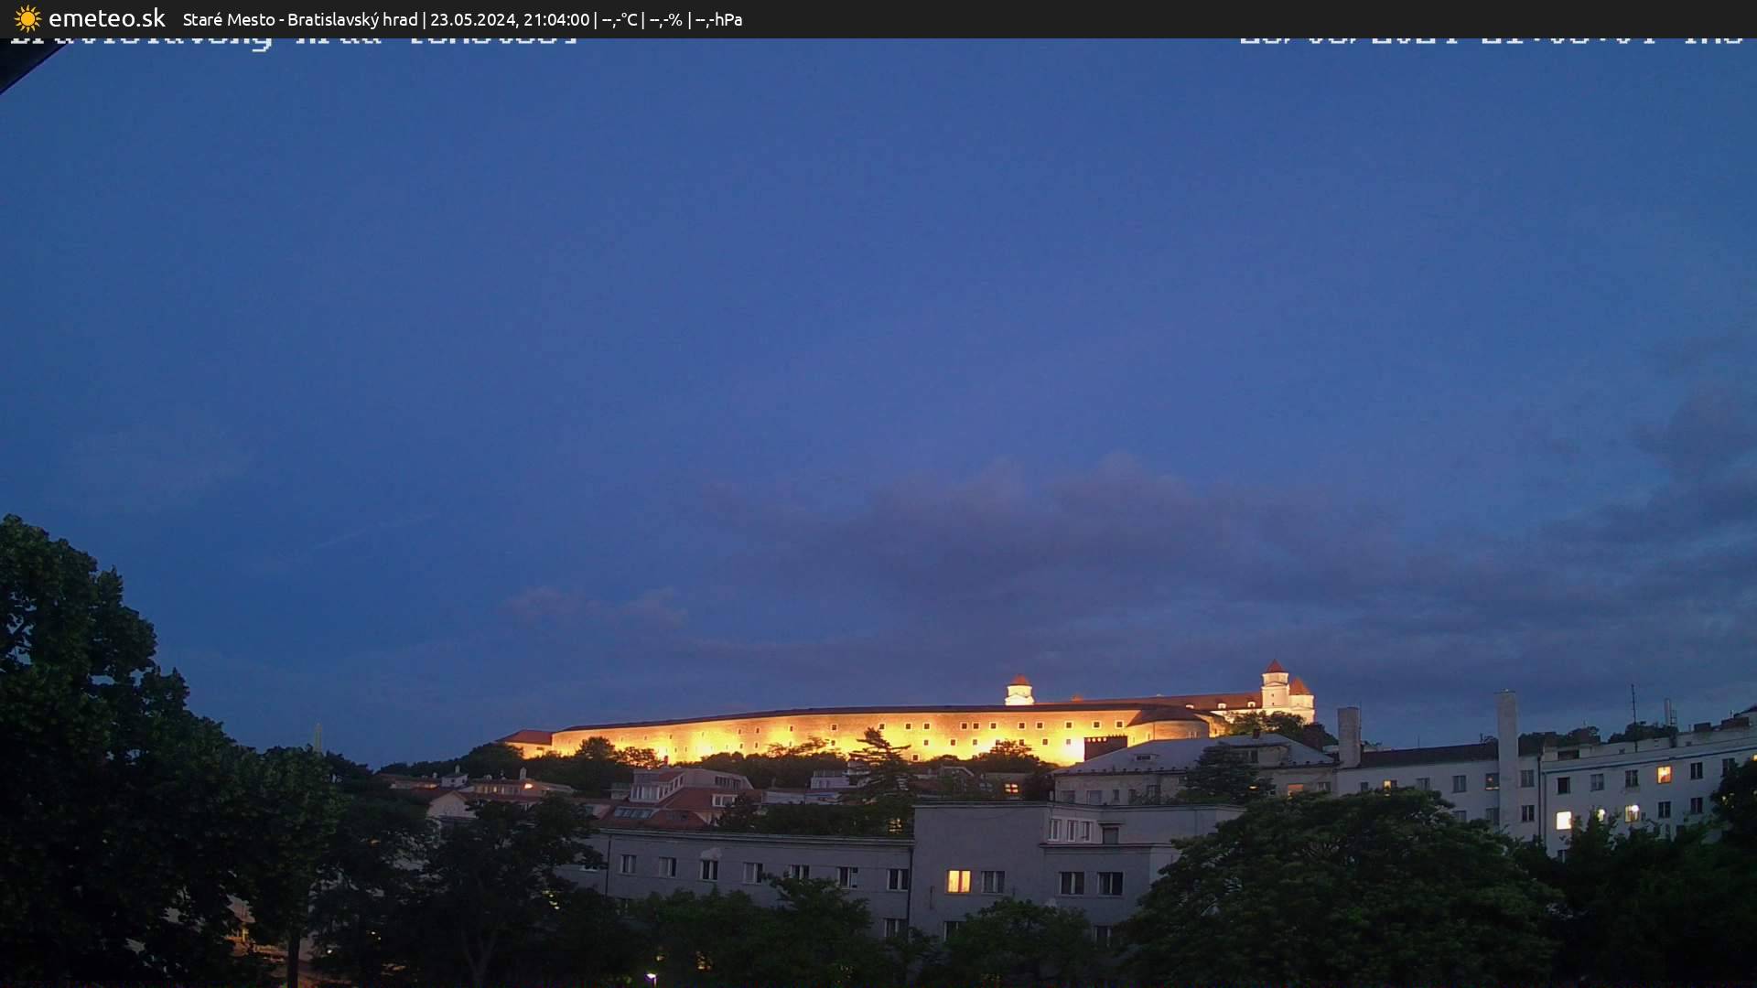Select the location label Staré Mesto - Bratislavský hrad
1757x988 pixels.
(x=302, y=18)
